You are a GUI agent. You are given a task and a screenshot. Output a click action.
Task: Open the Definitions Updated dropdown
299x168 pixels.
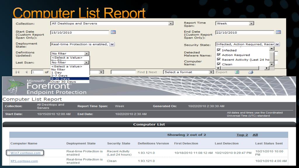(86, 54)
